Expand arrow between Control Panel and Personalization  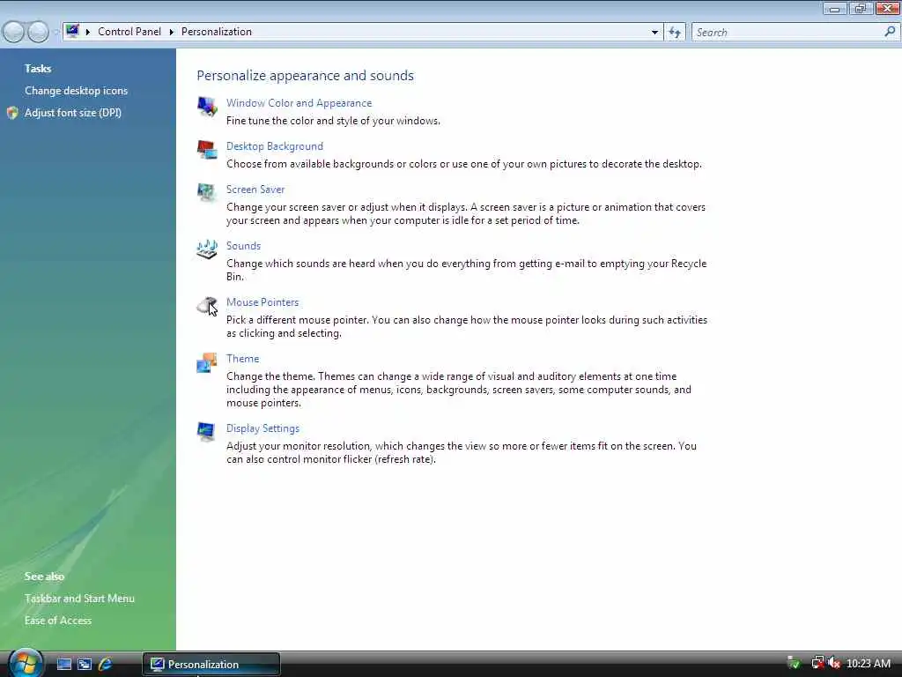(x=172, y=32)
